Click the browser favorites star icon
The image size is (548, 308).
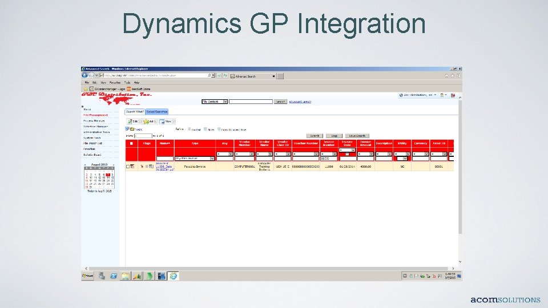pyautogui.click(x=452, y=75)
